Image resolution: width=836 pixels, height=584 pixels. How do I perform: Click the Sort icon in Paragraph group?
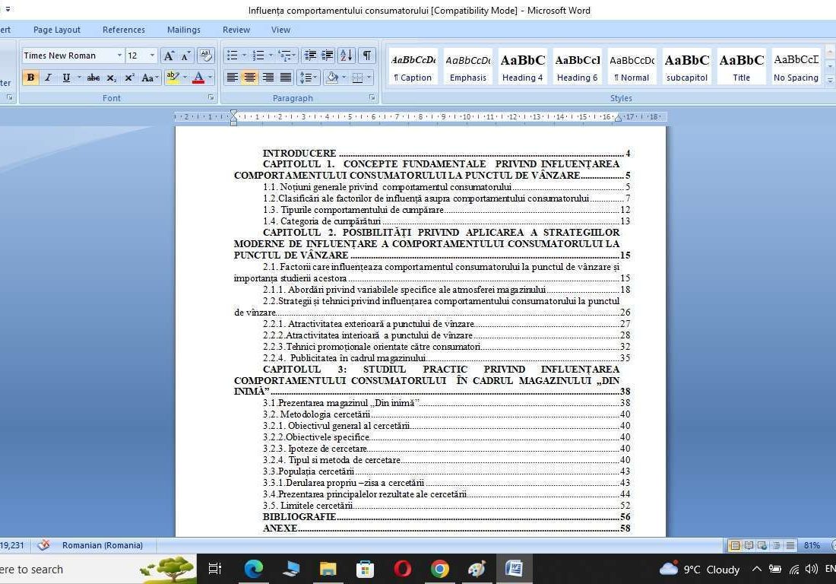coord(346,56)
